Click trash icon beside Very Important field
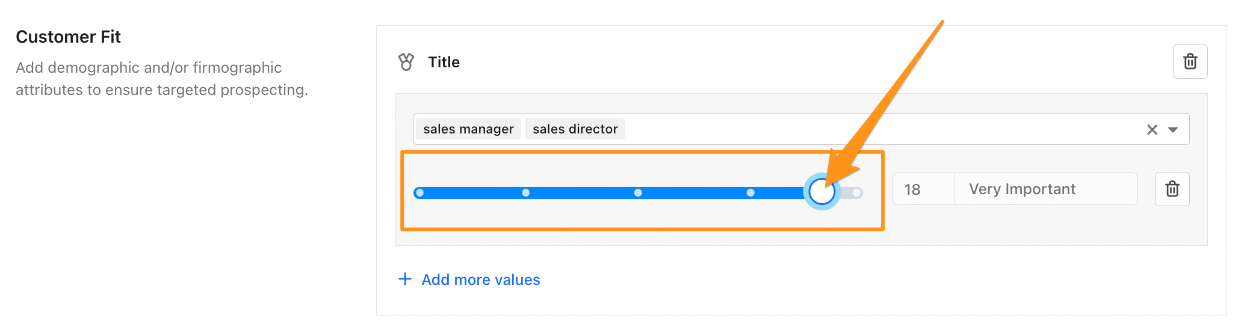The image size is (1259, 327). (1172, 189)
